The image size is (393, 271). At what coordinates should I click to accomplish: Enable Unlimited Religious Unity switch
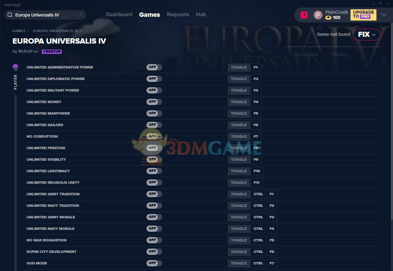pos(154,183)
